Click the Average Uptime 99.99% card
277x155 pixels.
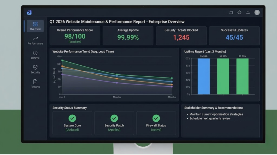click(x=128, y=36)
